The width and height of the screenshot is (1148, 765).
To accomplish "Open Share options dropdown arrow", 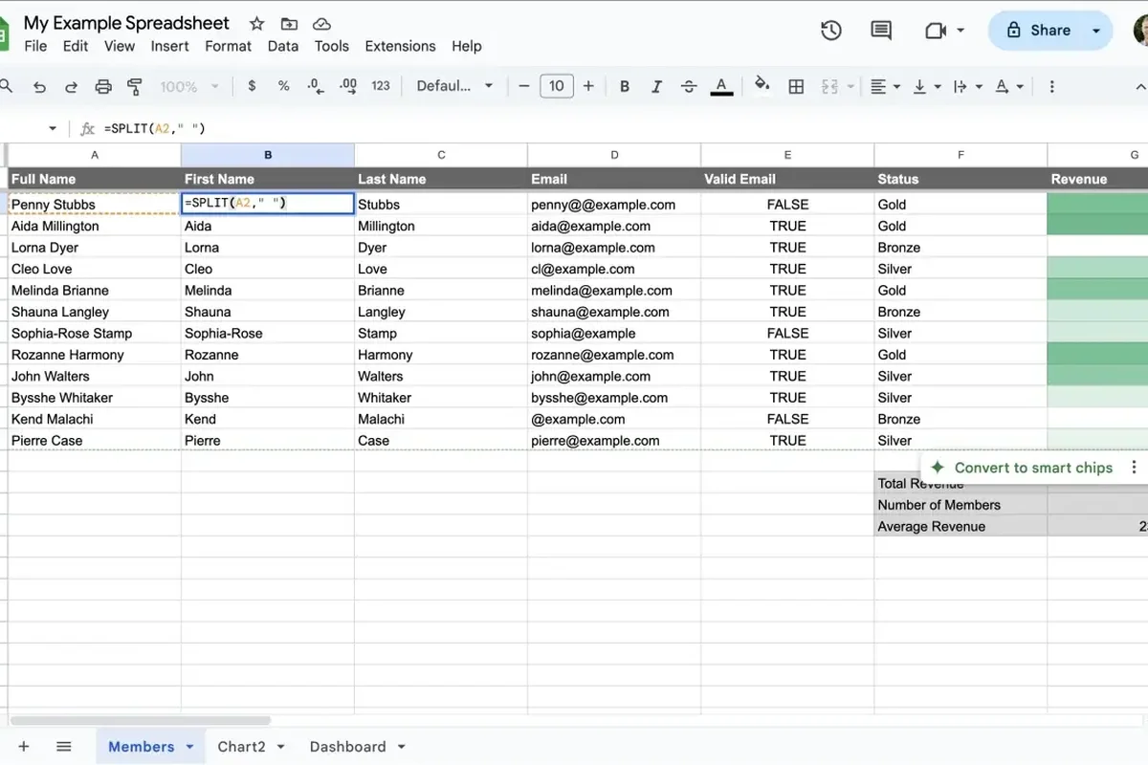I will (x=1096, y=31).
